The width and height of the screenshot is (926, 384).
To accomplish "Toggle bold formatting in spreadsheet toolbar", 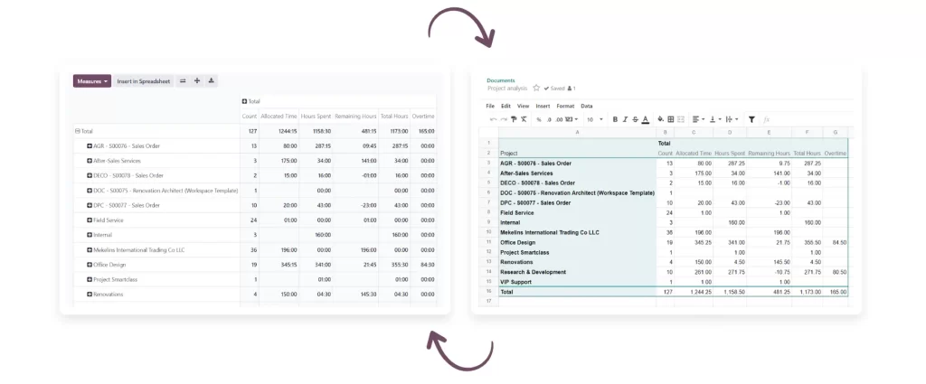I will pyautogui.click(x=615, y=119).
